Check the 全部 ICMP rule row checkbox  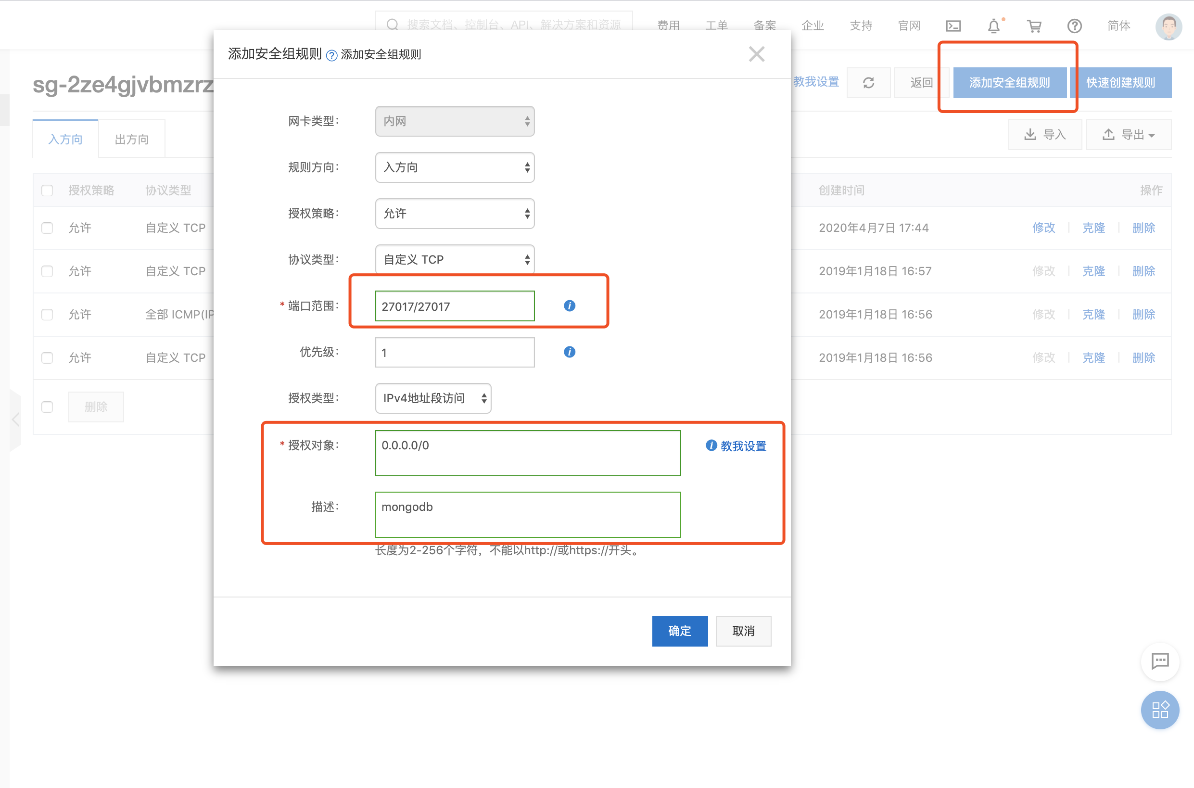(x=47, y=315)
